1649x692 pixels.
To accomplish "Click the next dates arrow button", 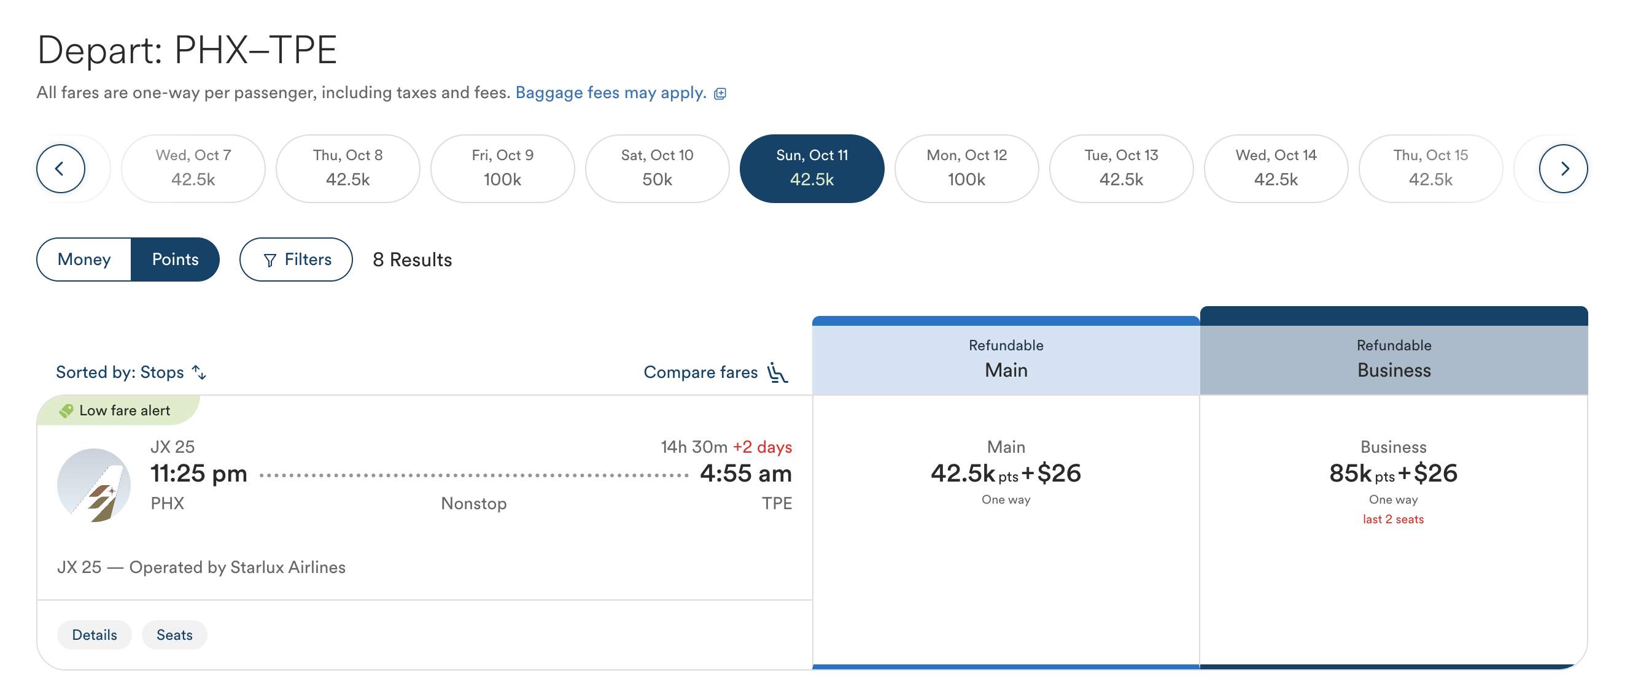I will pos(1563,169).
